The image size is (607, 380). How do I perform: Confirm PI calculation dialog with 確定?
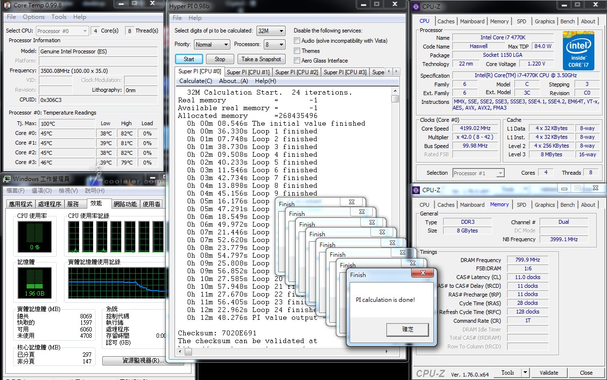click(408, 330)
